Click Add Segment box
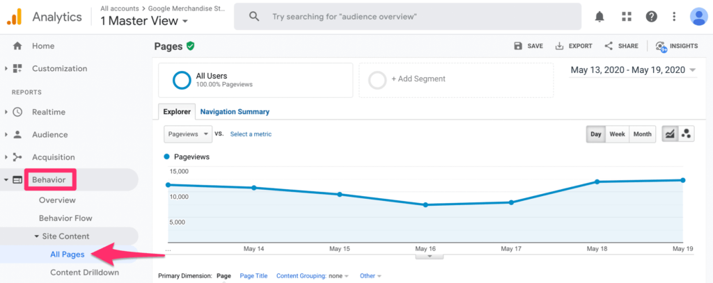713x283 pixels. tap(456, 81)
